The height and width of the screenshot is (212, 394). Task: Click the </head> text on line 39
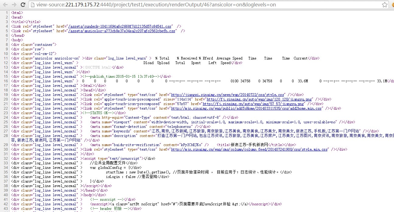pyautogui.click(x=89, y=190)
